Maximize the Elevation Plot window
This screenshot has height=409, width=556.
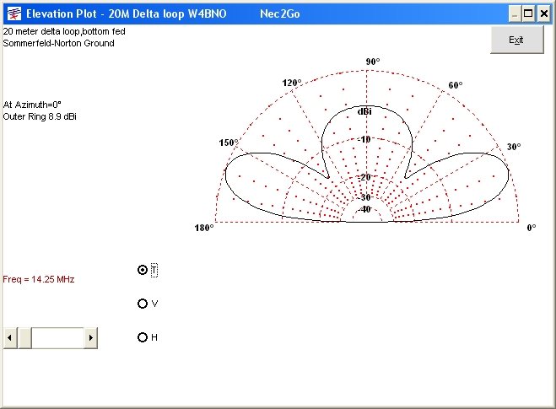tap(528, 13)
